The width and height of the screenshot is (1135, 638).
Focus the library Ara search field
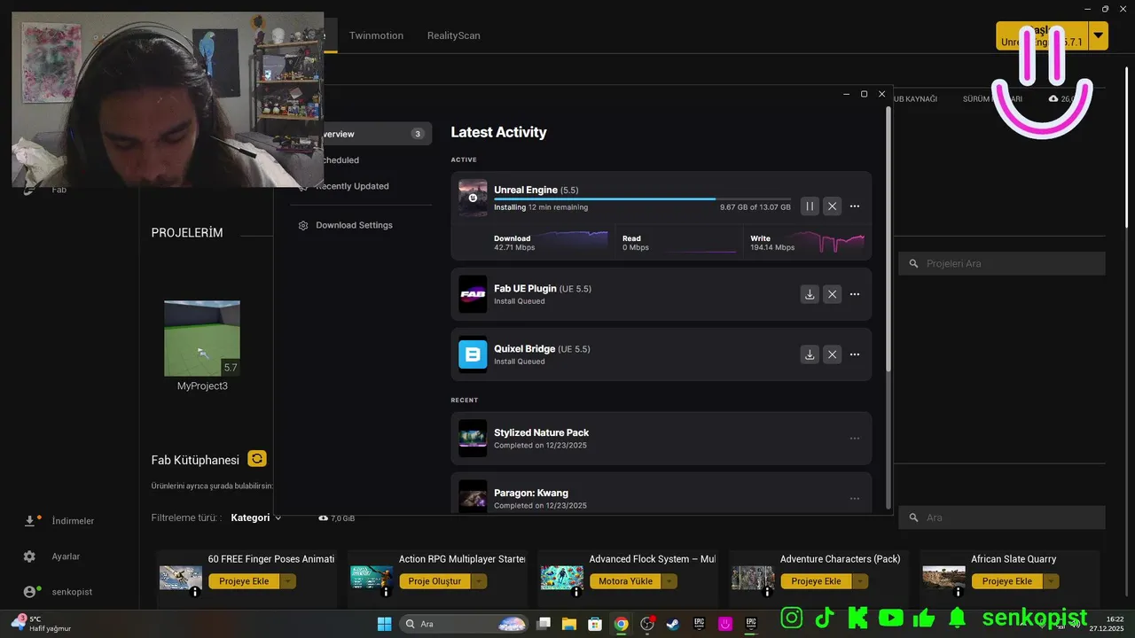pos(1002,517)
